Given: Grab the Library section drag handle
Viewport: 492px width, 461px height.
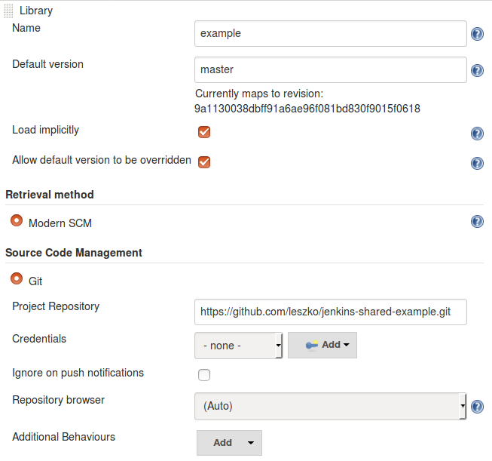Looking at the screenshot, I should pyautogui.click(x=8, y=11).
